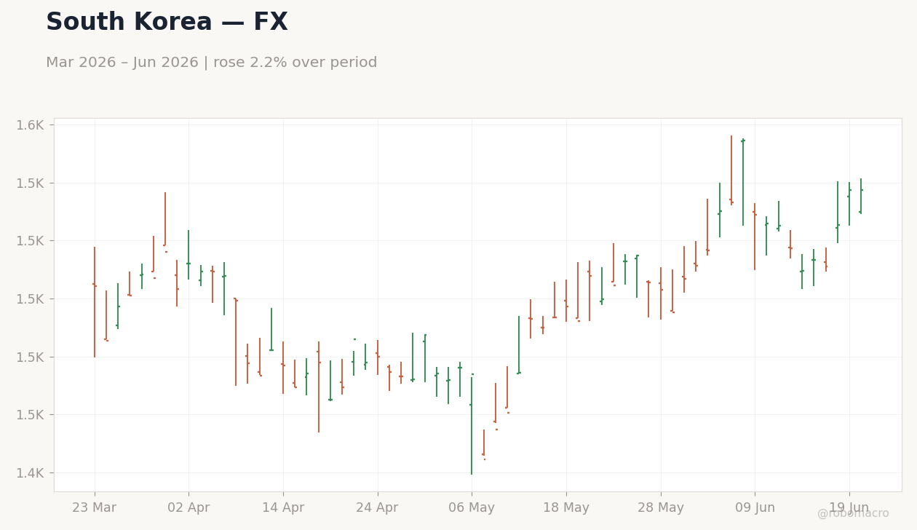This screenshot has height=530, width=917.
Task: Click the green bar at 02 Apr
Action: [188, 255]
